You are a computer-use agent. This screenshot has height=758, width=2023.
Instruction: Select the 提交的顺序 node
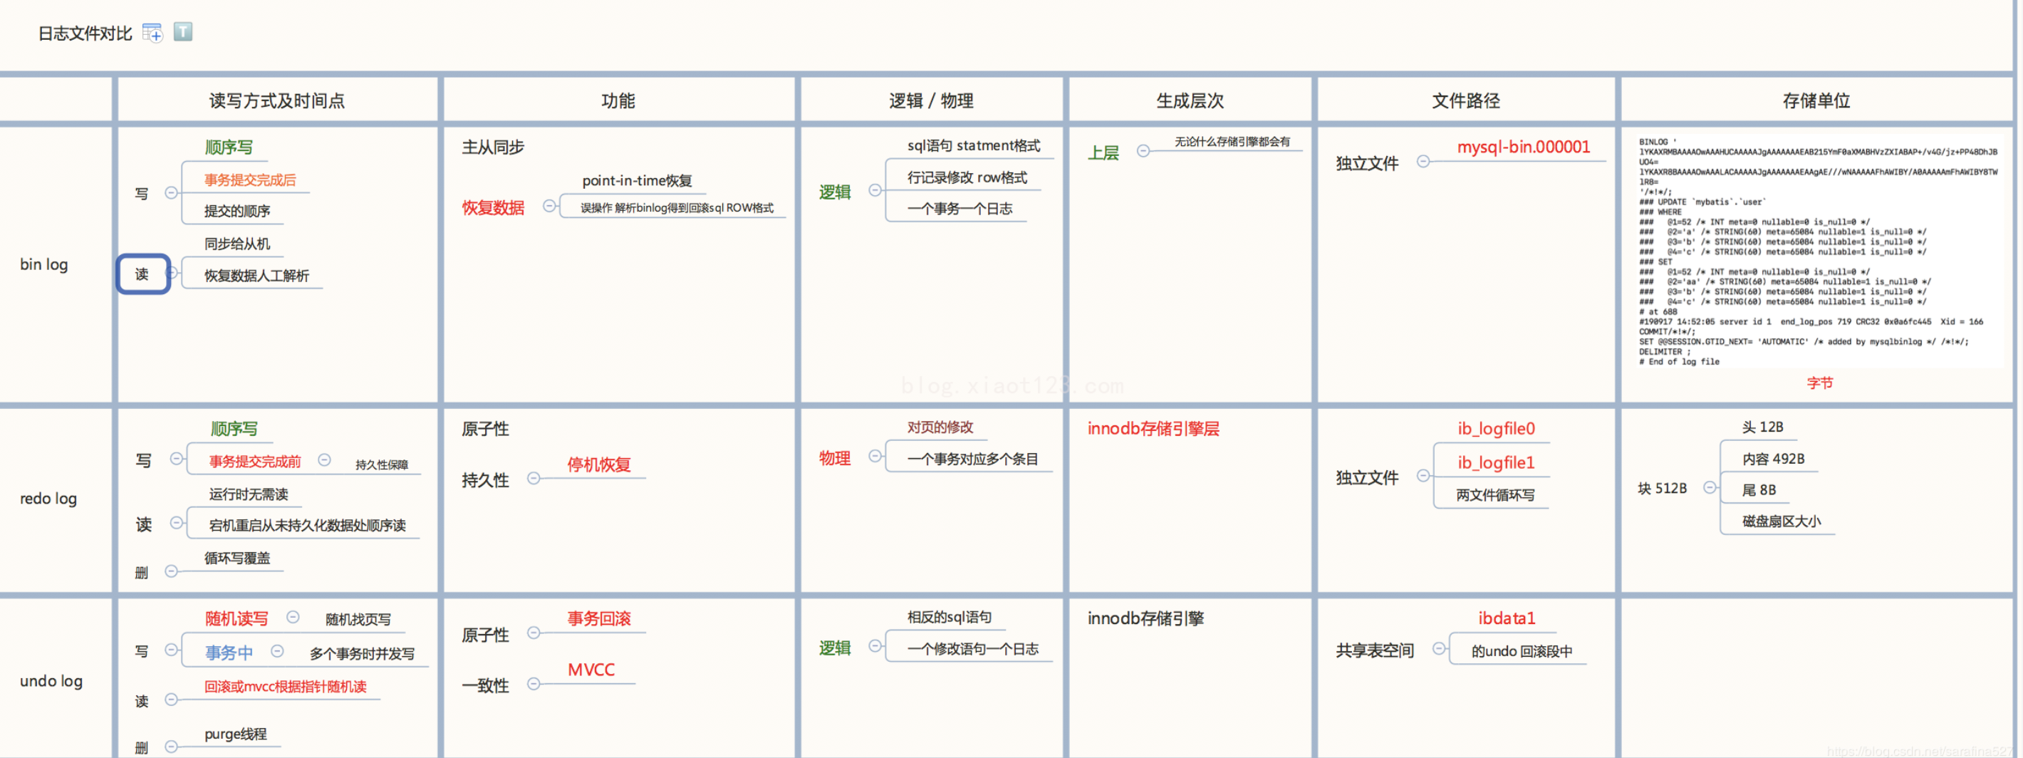[x=237, y=212]
